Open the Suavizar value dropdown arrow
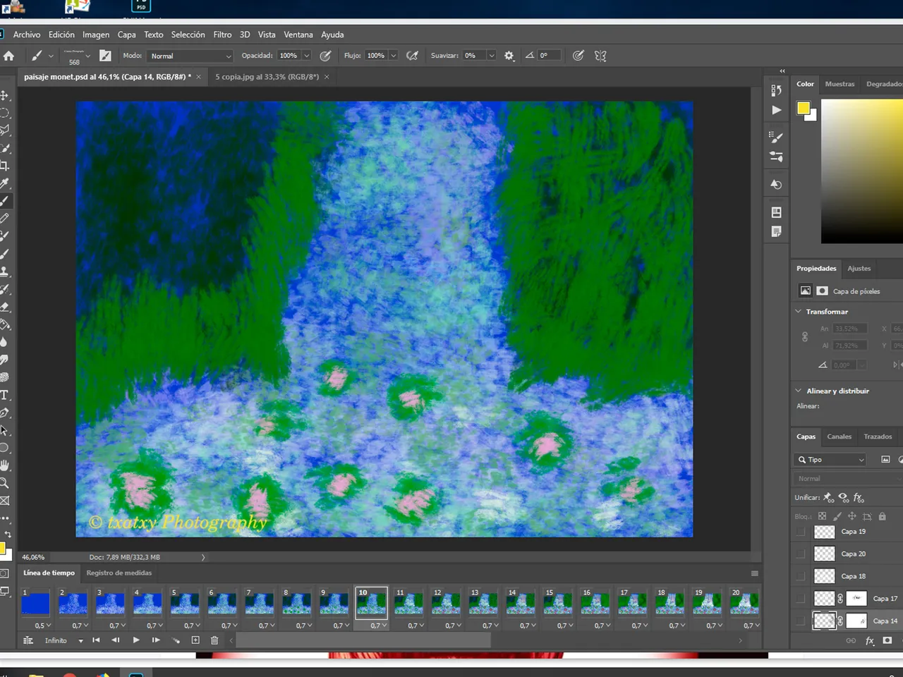Image resolution: width=903 pixels, height=677 pixels. (x=491, y=56)
